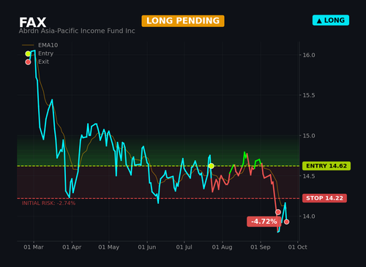This screenshot has height=267, width=366.
Task: Click the 15.5 price axis label
Action: [x=309, y=95]
